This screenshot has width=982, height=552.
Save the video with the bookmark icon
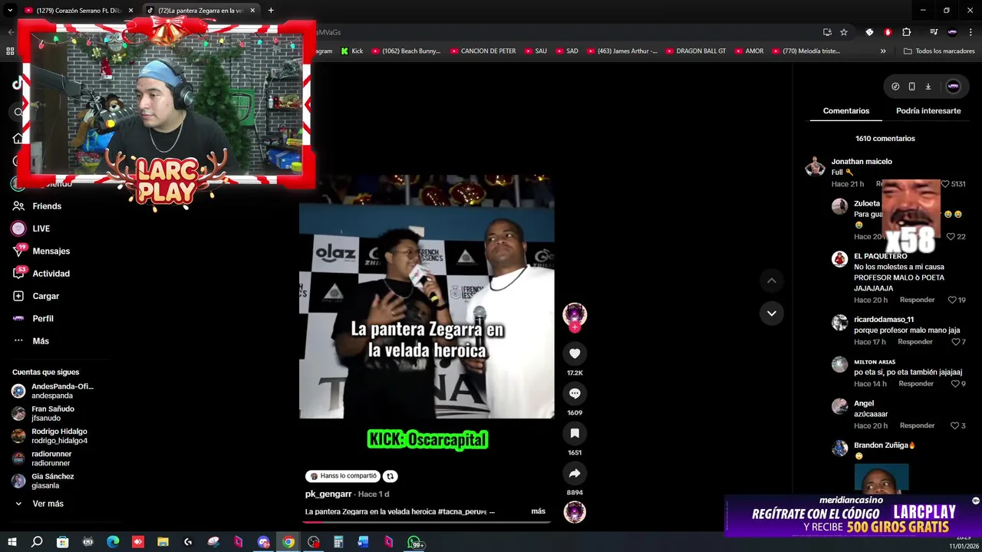click(x=575, y=433)
